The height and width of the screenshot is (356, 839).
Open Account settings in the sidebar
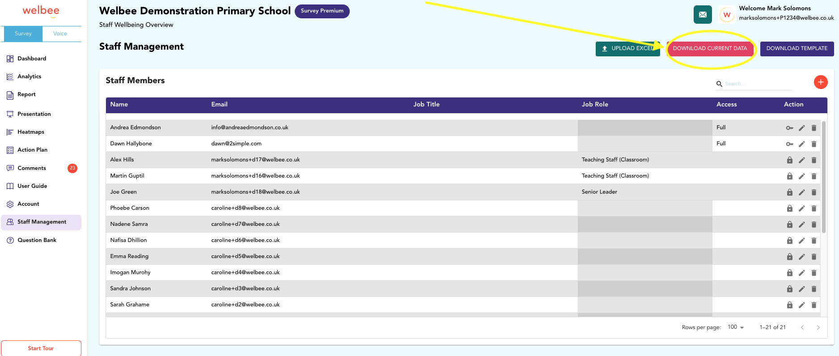(41, 204)
